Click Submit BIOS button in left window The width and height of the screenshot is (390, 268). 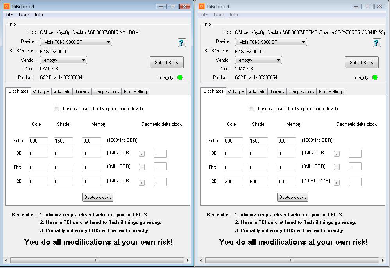(x=166, y=63)
